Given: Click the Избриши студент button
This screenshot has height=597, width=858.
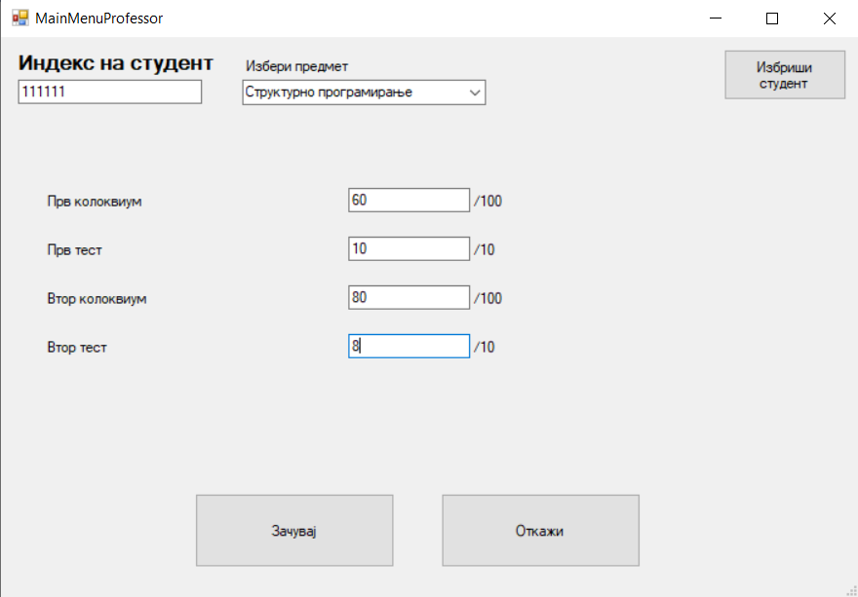Looking at the screenshot, I should point(785,75).
